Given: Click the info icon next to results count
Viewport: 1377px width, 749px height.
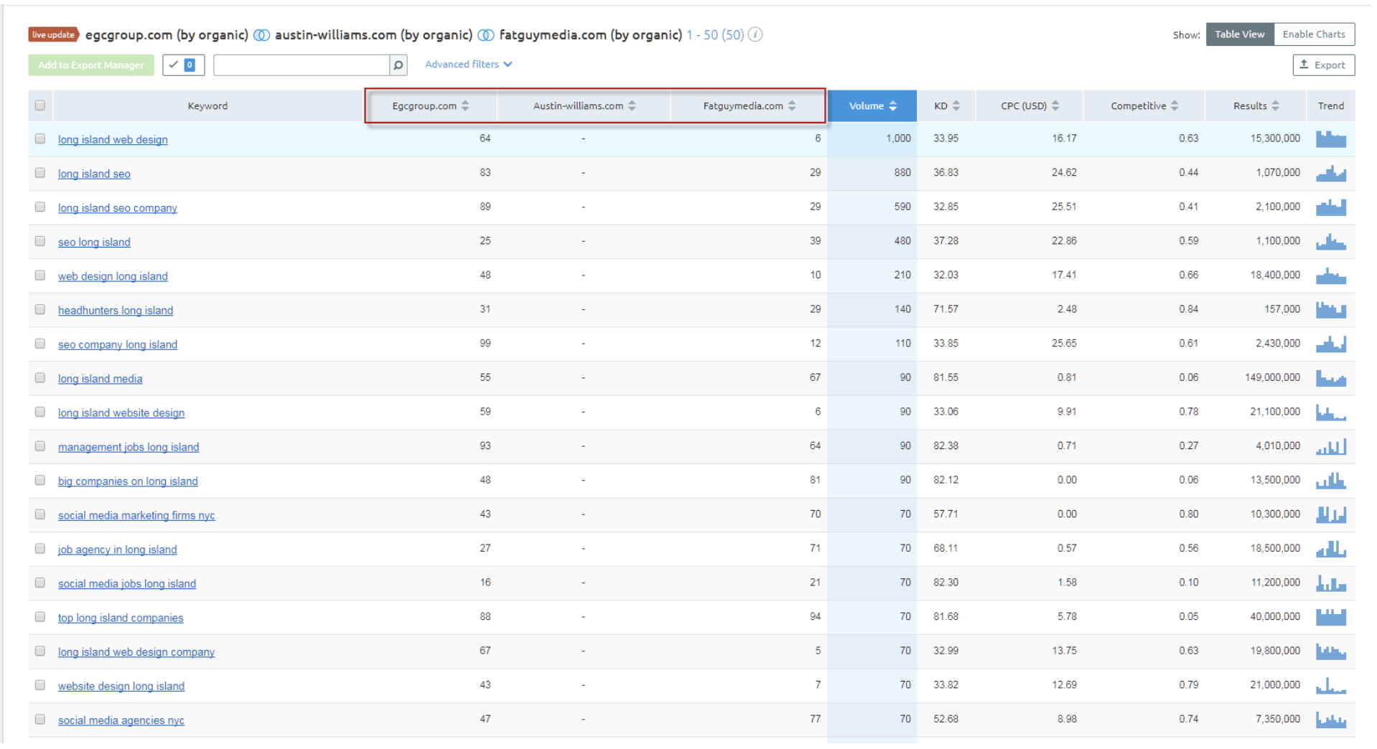Looking at the screenshot, I should pyautogui.click(x=755, y=34).
